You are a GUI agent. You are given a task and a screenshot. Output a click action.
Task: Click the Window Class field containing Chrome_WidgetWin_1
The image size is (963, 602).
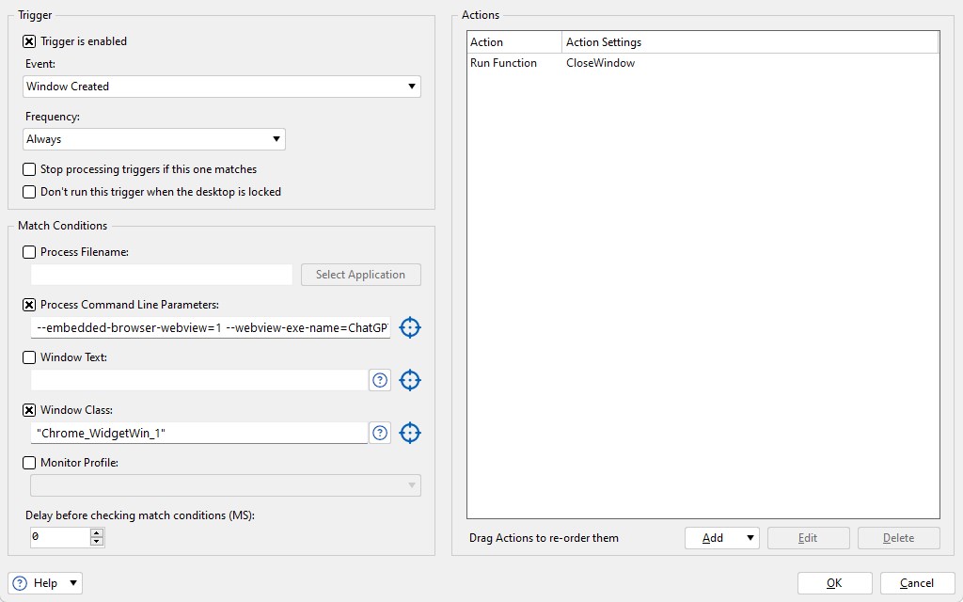pyautogui.click(x=199, y=433)
